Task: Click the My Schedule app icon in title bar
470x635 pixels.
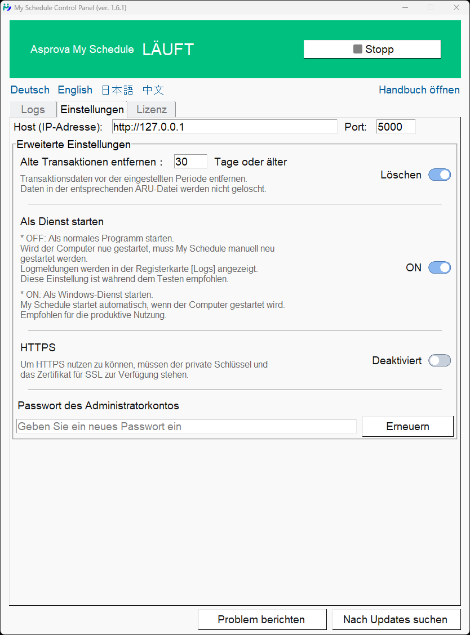Action: [x=7, y=7]
